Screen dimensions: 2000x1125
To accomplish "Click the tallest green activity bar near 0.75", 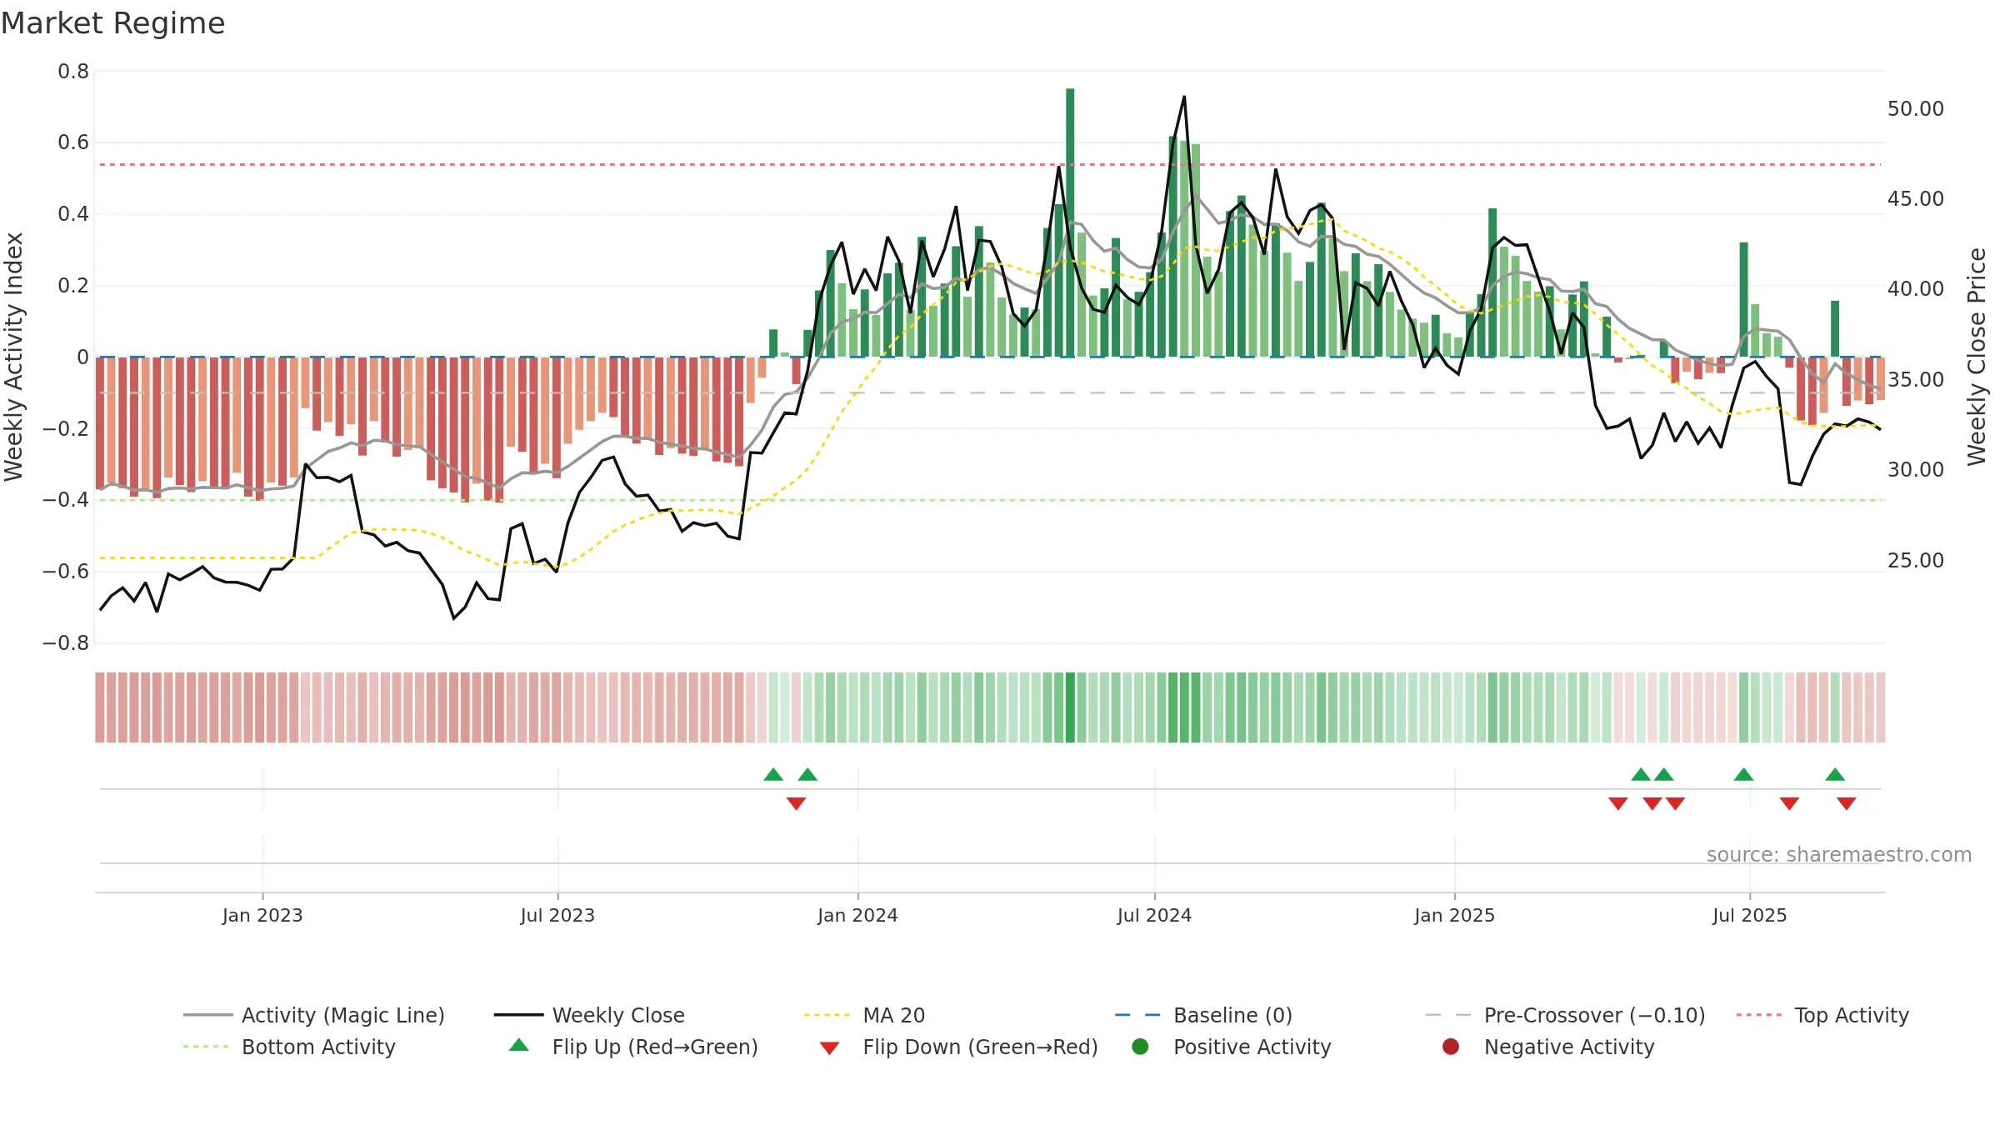I will pos(1070,222).
